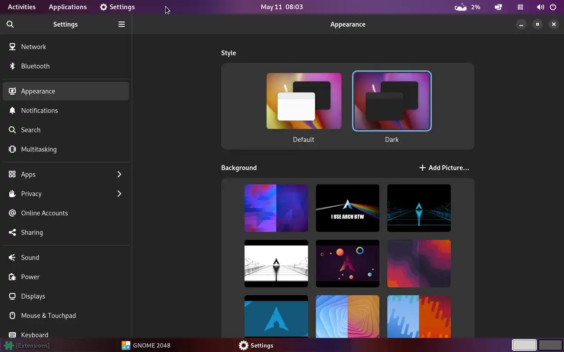Open the volume icon in top bar
This screenshot has height=352, width=564.
[x=540, y=7]
